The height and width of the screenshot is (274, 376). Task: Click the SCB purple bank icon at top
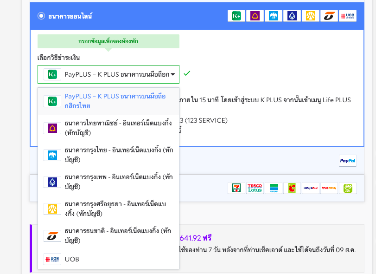point(255,15)
